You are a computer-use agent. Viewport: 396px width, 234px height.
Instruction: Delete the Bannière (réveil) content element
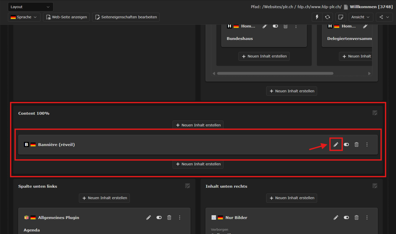tap(357, 144)
